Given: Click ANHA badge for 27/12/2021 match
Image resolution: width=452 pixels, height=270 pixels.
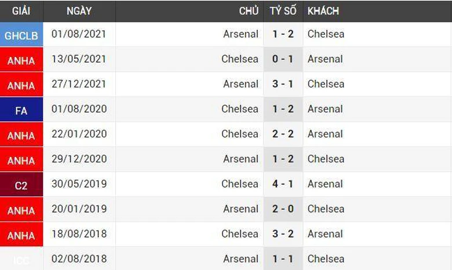Looking at the screenshot, I should 21,85.
